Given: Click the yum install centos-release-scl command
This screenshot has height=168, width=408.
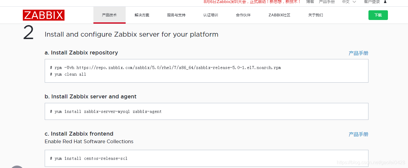Looking at the screenshot, I should [89, 158].
